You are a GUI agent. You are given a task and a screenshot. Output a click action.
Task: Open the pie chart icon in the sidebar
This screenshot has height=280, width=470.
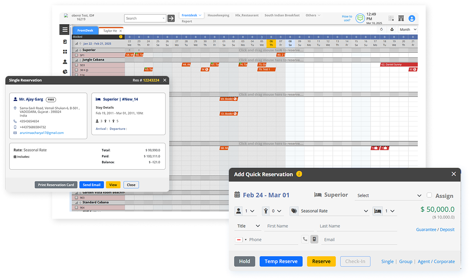(65, 72)
